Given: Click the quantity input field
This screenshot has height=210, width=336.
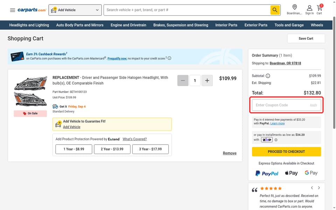Looking at the screenshot, I should pos(195,80).
